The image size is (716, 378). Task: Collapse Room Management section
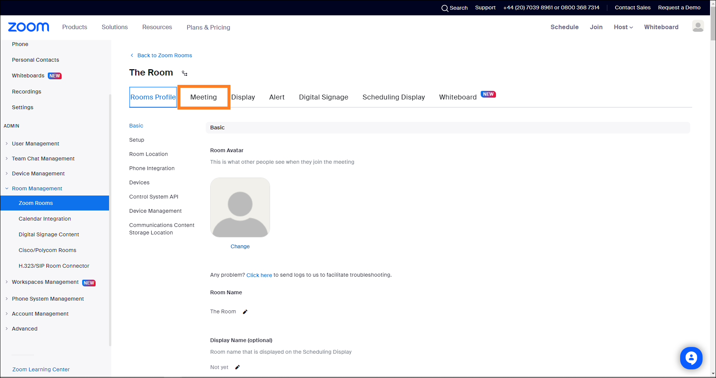click(7, 188)
